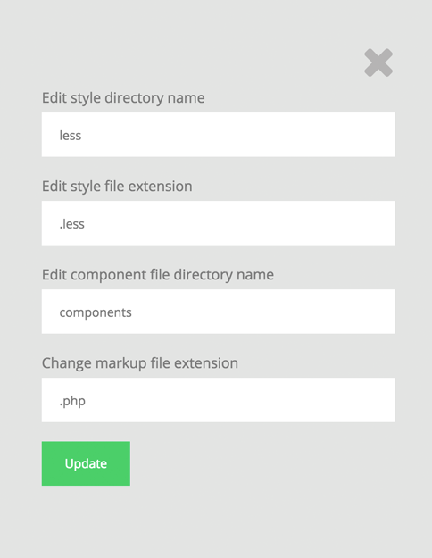
Task: Place cursor in the '.php' extension text
Action: point(72,401)
